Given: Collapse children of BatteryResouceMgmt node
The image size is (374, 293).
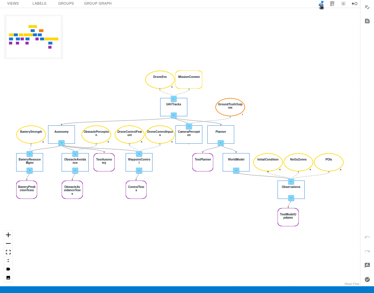Looking at the screenshot, I should [x=29, y=171].
